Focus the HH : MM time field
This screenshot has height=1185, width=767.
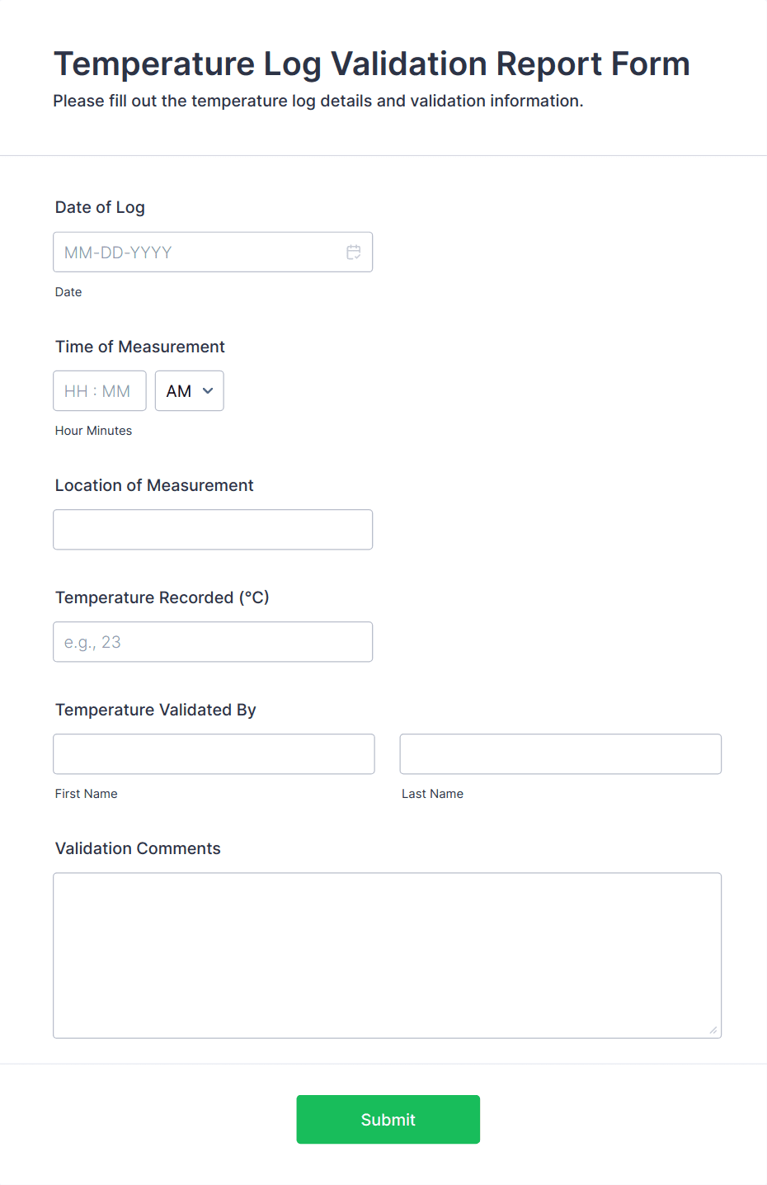pyautogui.click(x=99, y=391)
